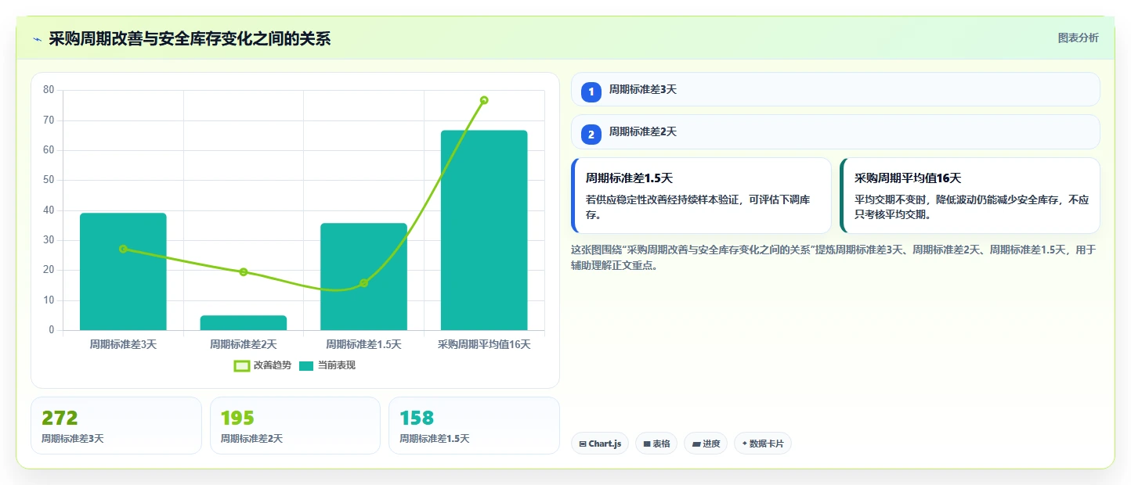Click trend point on 周期标准差1.5天 bar

[363, 283]
